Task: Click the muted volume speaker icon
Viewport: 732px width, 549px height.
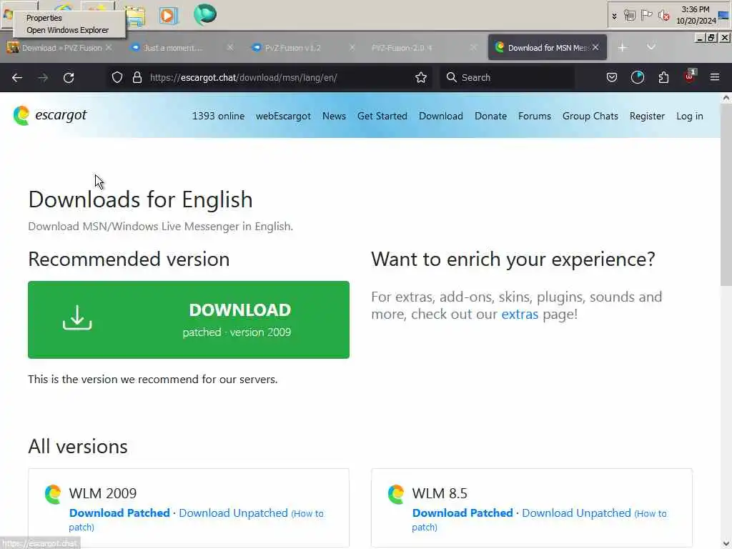Action: (x=663, y=16)
